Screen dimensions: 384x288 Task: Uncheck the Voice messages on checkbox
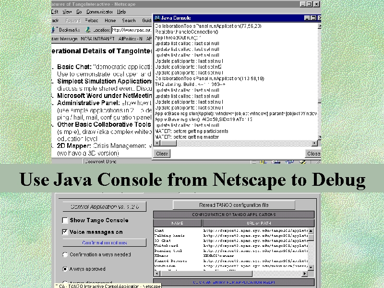[x=65, y=232]
